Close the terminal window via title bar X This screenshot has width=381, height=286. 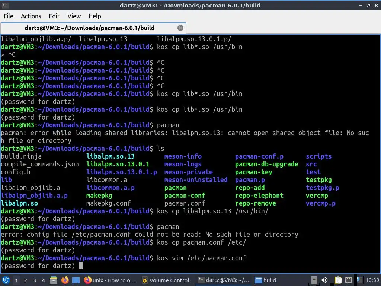376,5
